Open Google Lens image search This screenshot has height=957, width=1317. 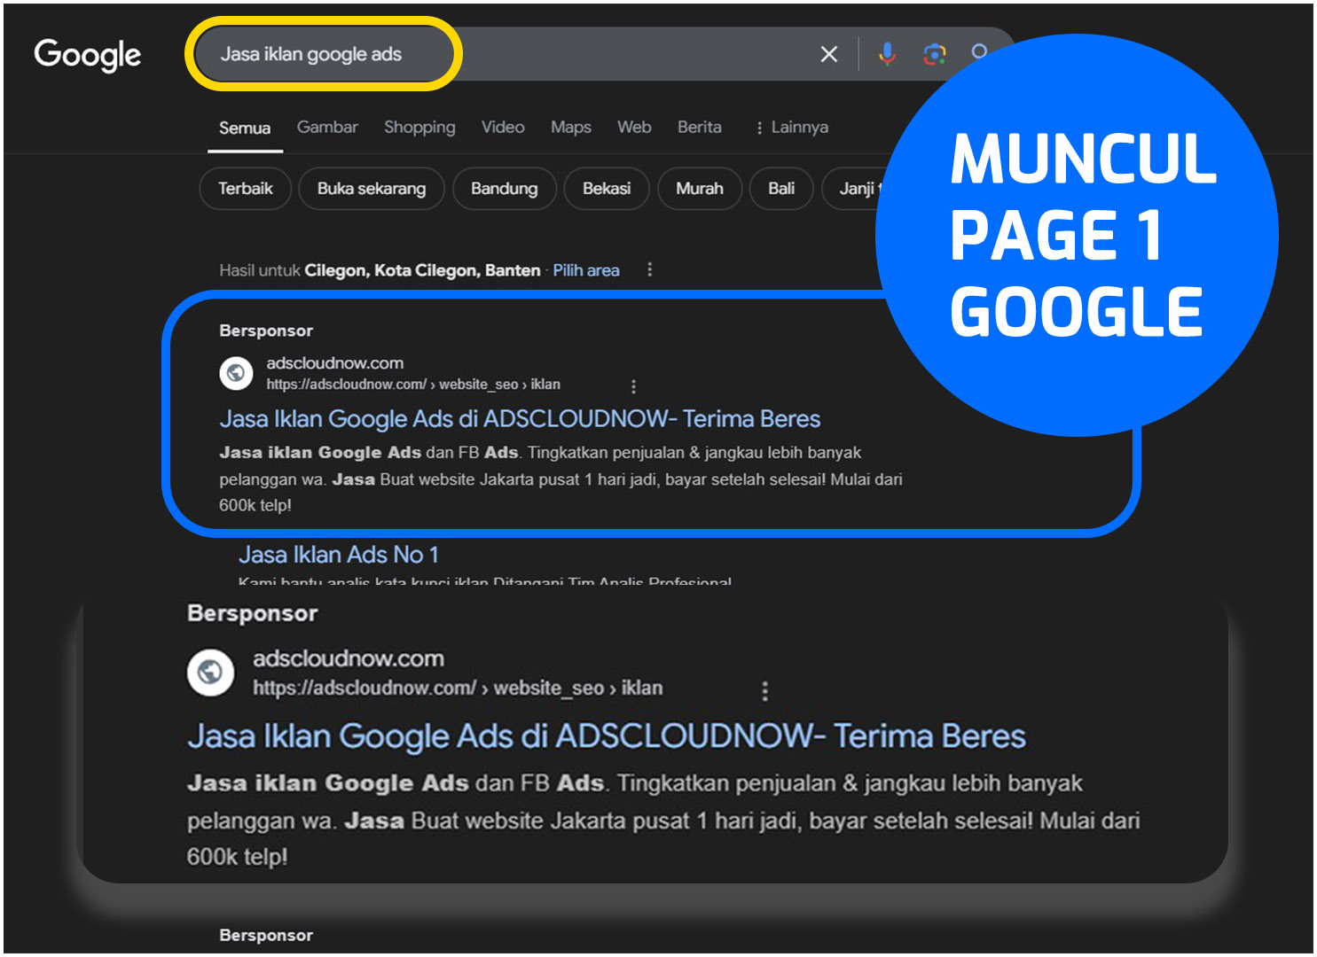934,54
